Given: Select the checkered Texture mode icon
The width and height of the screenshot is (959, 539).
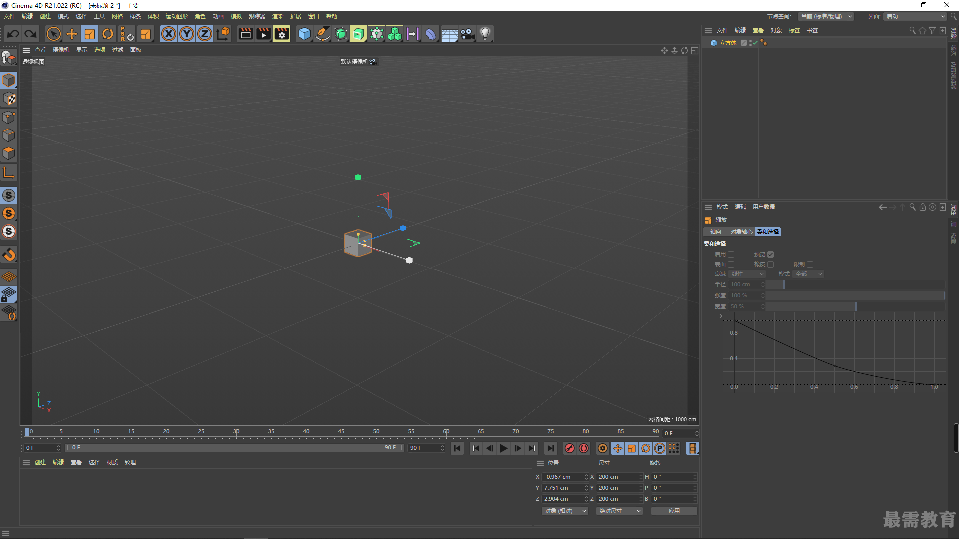Looking at the screenshot, I should 9,99.
